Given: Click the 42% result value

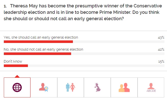Looking at the screenshot, I should point(161,50).
